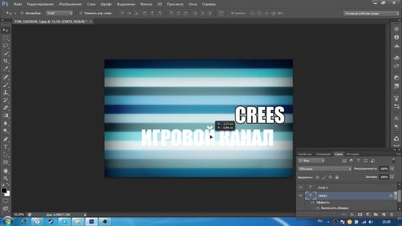Open the Файл menu

coord(18,4)
